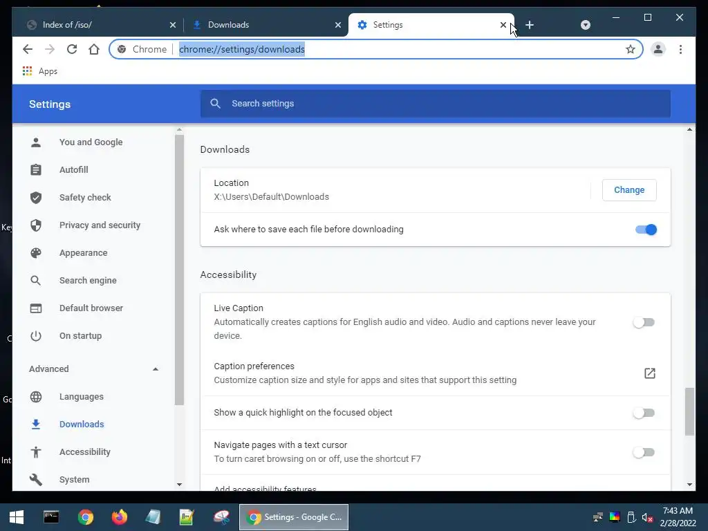This screenshot has width=708, height=531.
Task: Click the search magnifier in settings bar
Action: [x=216, y=104]
